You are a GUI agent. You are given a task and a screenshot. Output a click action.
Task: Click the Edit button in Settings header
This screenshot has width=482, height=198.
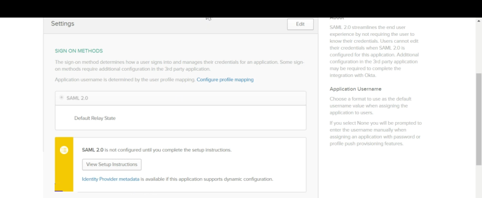(300, 24)
